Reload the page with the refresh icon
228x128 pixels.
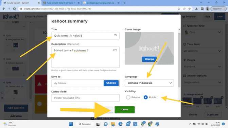pyautogui.click(x=14, y=9)
